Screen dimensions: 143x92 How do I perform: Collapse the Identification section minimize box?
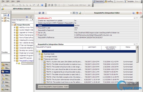point(134,18)
